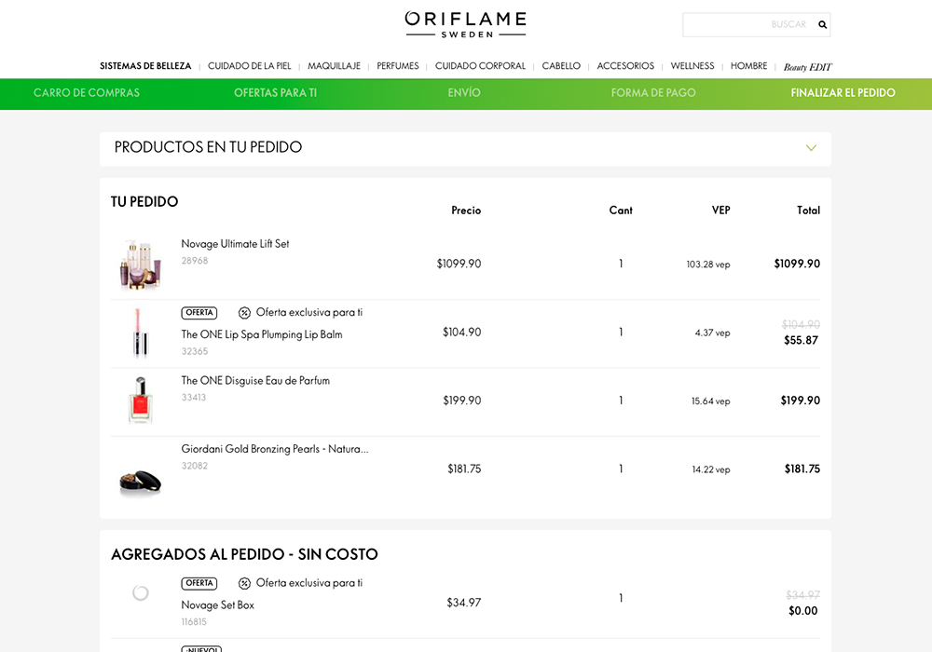Click the Lip Spa Plumping Lip Balm thumbnail
The height and width of the screenshot is (652, 932).
pyautogui.click(x=141, y=333)
